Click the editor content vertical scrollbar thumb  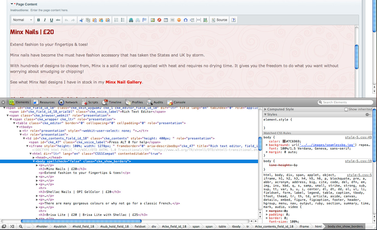pyautogui.click(x=357, y=57)
